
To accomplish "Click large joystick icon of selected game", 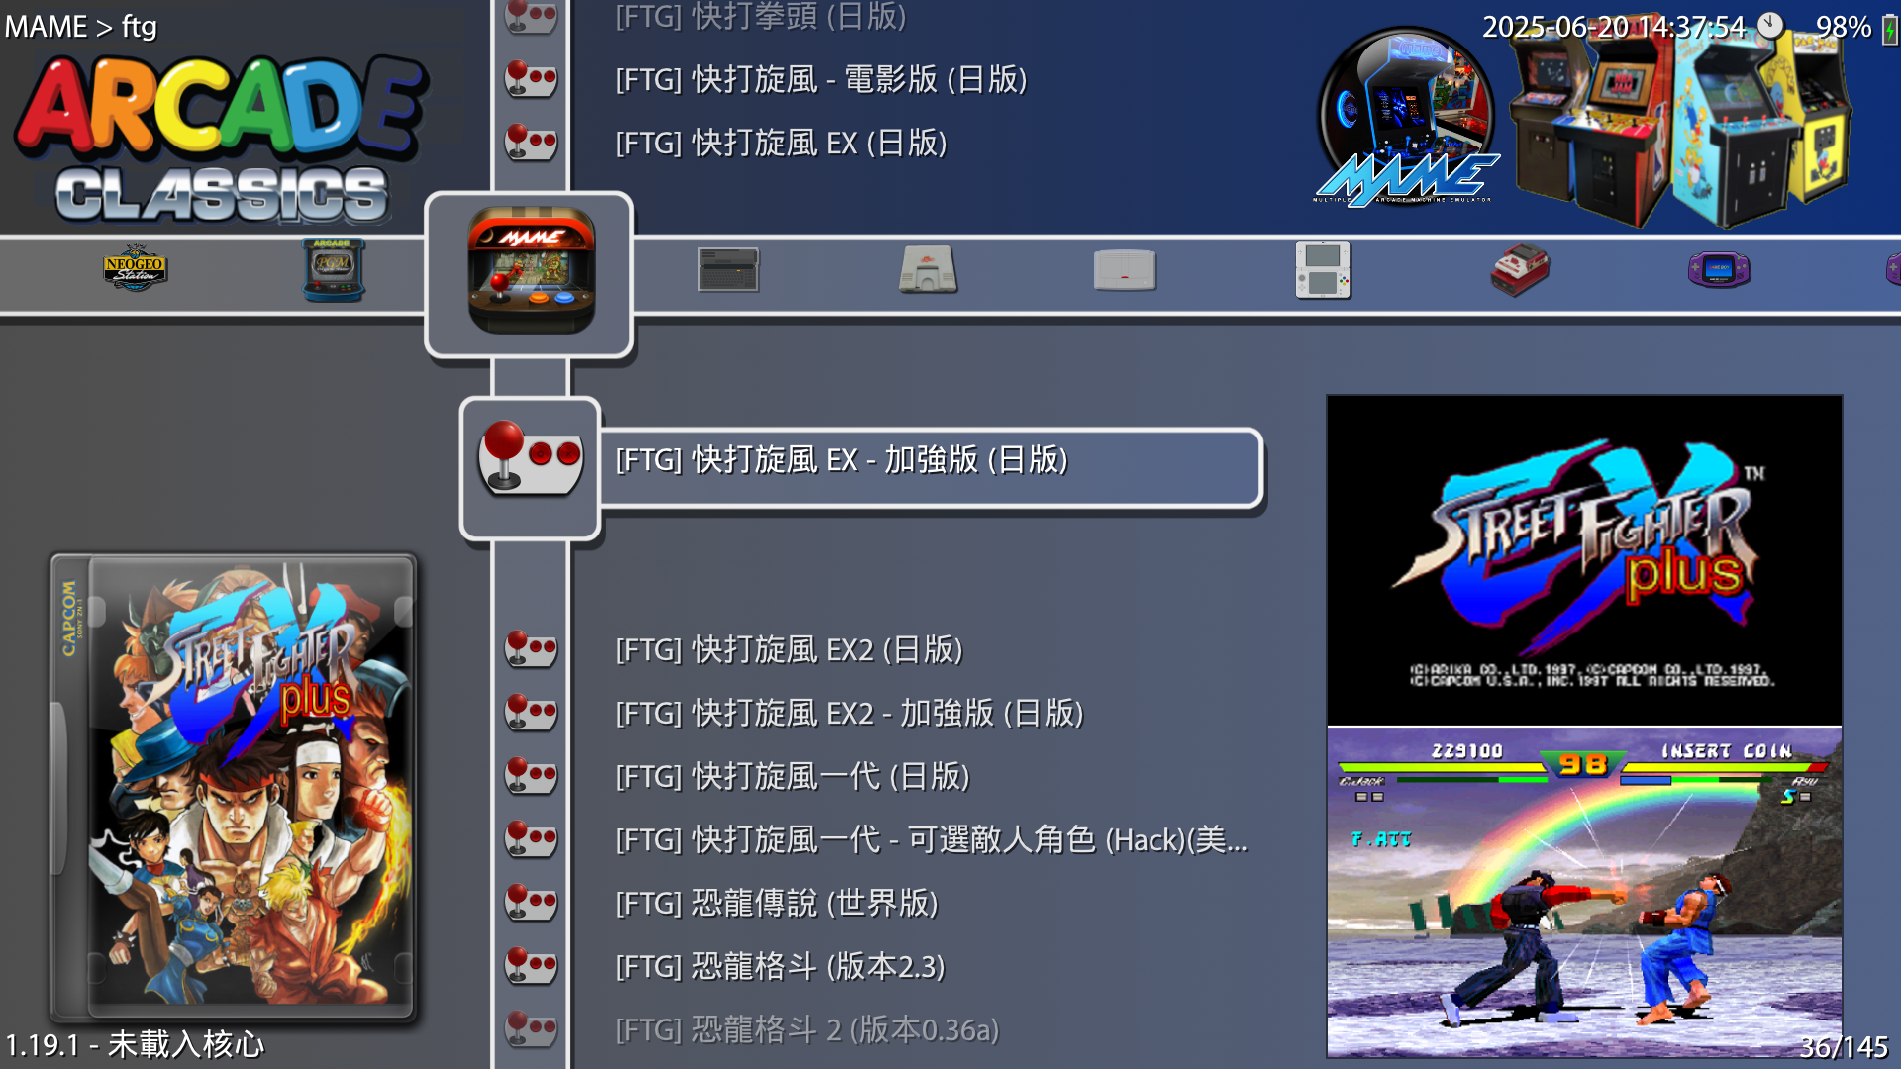I will pyautogui.click(x=531, y=458).
